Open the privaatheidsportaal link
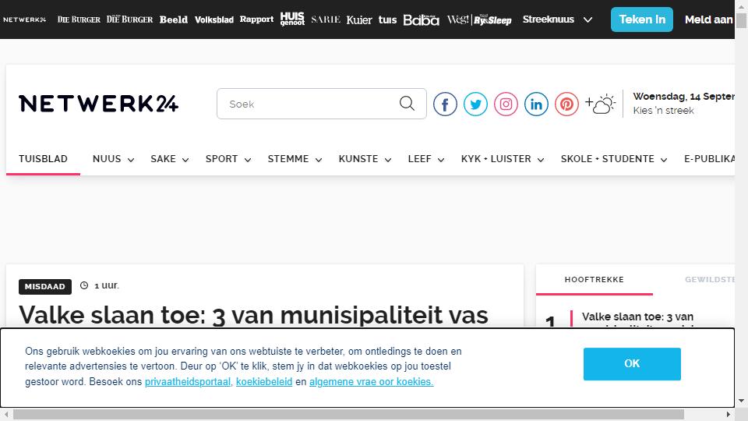Screen dimensions: 748x421 [188, 382]
